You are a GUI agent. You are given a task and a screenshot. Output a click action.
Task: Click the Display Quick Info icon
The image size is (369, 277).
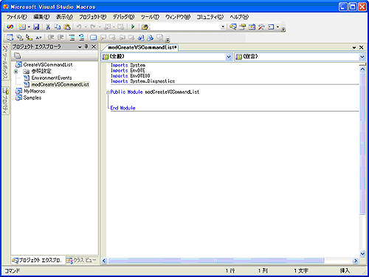pos(30,38)
